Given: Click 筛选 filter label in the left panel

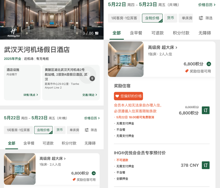Looking at the screenshot, I should 94,130.
